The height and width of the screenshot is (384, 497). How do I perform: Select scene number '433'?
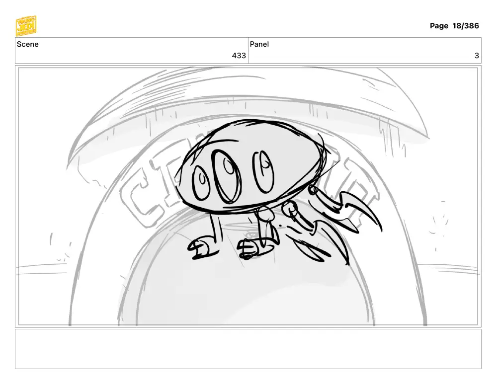239,56
